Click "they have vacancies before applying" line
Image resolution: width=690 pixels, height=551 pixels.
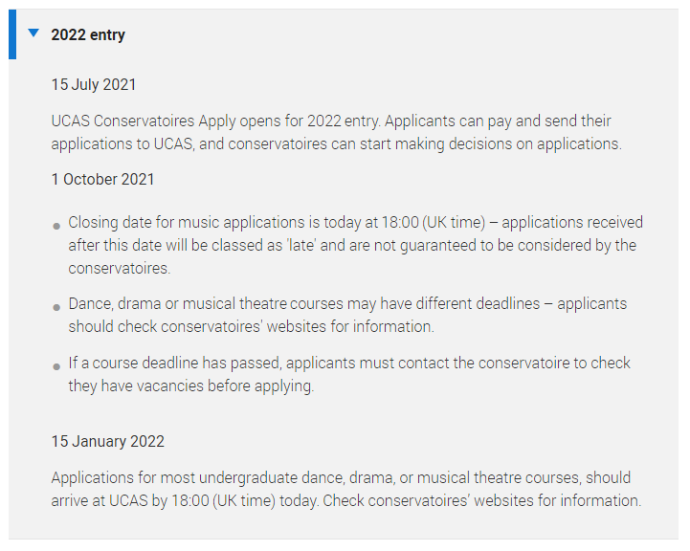tap(190, 386)
